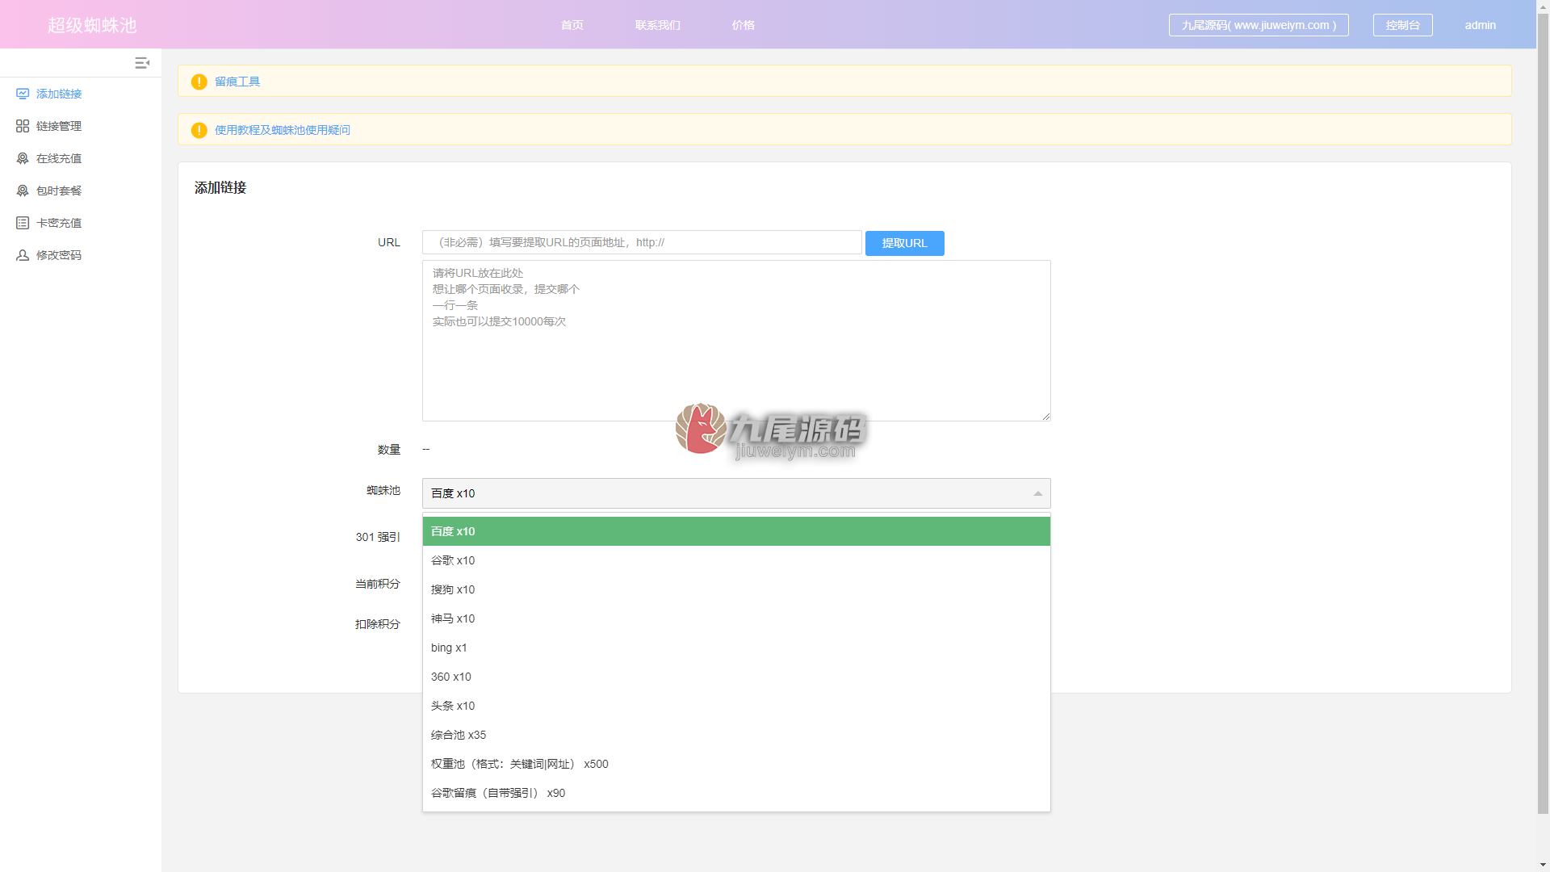
Task: Choose 权重池 x500 option
Action: pyautogui.click(x=736, y=764)
